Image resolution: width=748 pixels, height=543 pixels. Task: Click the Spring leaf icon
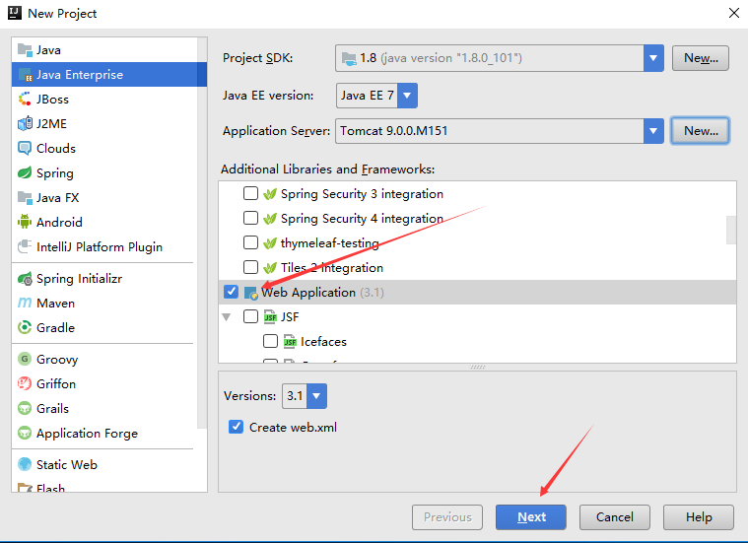tap(25, 173)
